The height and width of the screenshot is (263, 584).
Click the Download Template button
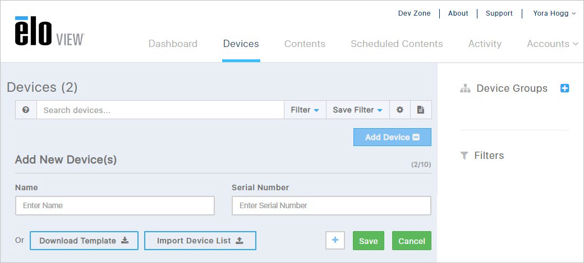click(84, 241)
